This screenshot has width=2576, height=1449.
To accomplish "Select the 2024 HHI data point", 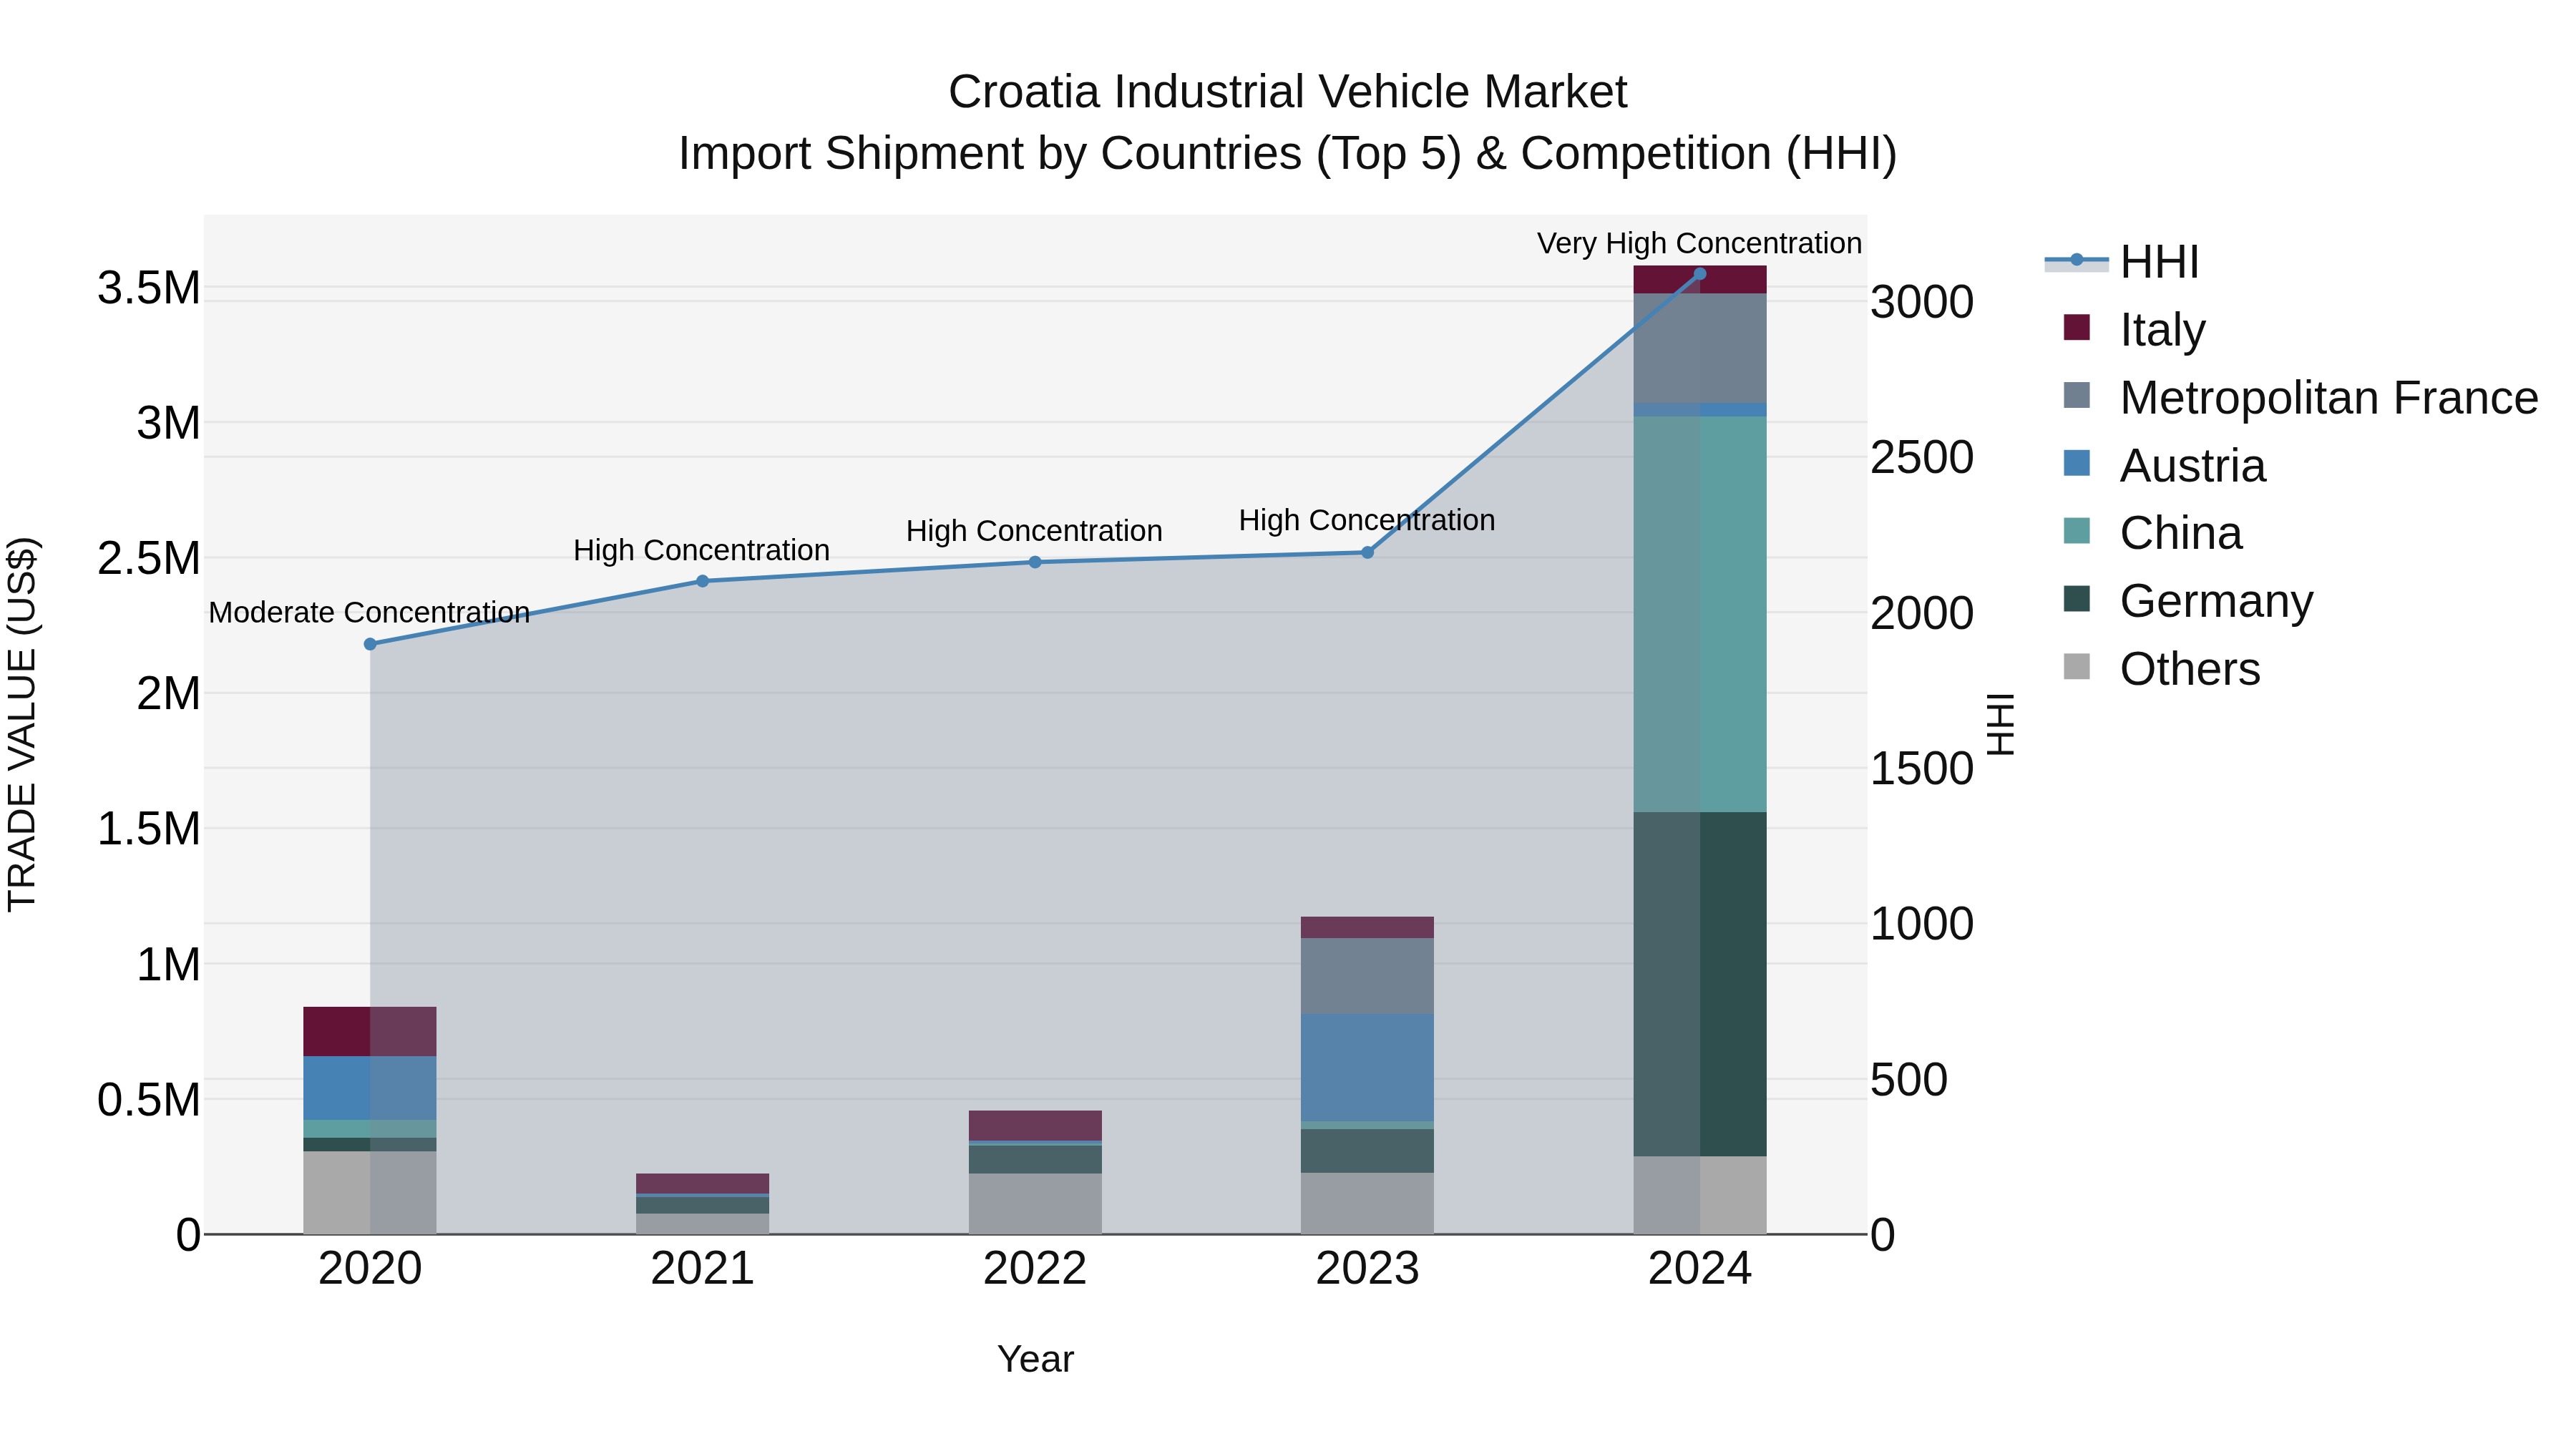I will coord(1700,273).
